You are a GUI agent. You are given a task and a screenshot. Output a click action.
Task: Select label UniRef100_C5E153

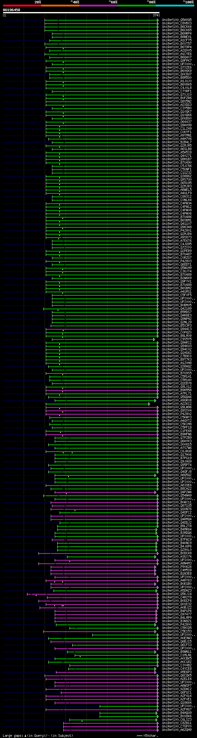pos(177,631)
